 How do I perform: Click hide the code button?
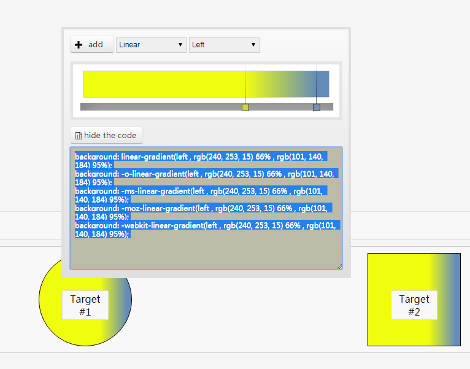[106, 135]
